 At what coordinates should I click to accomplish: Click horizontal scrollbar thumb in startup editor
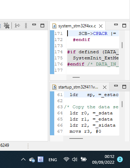76,139
